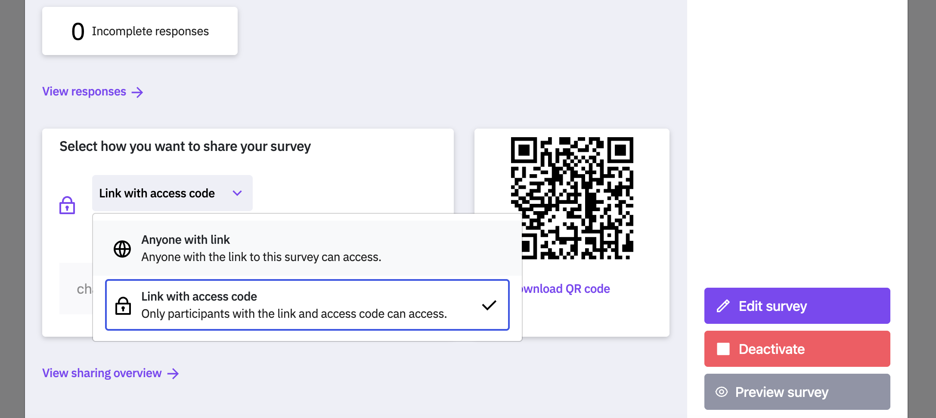Viewport: 936px width, 418px height.
Task: Click the lock icon in access code option
Action: (123, 306)
